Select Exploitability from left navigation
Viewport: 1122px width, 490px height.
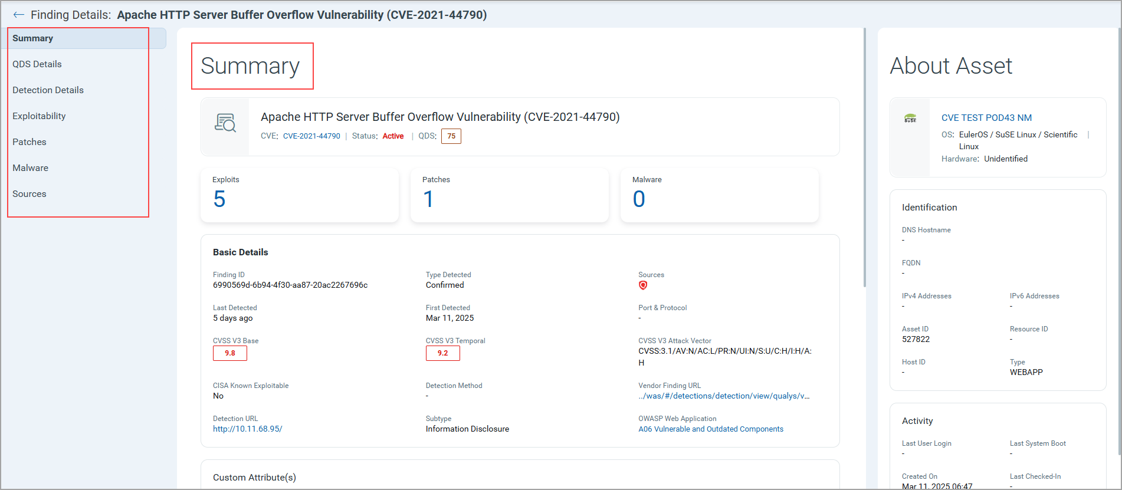(39, 116)
